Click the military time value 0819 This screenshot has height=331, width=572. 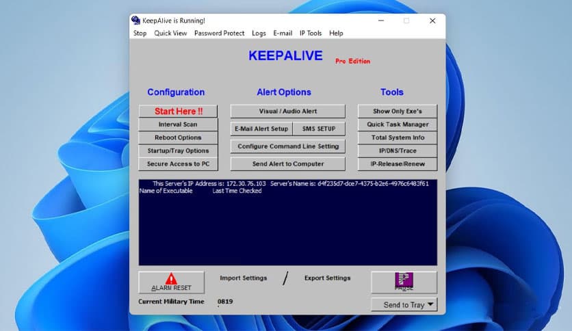(225, 302)
